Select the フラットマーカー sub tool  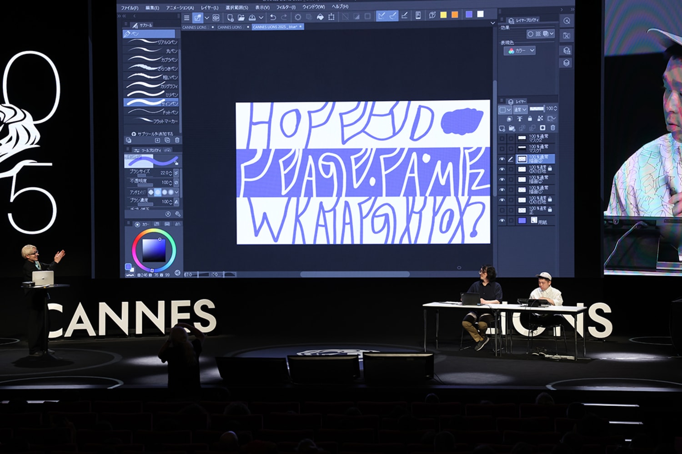151,120
